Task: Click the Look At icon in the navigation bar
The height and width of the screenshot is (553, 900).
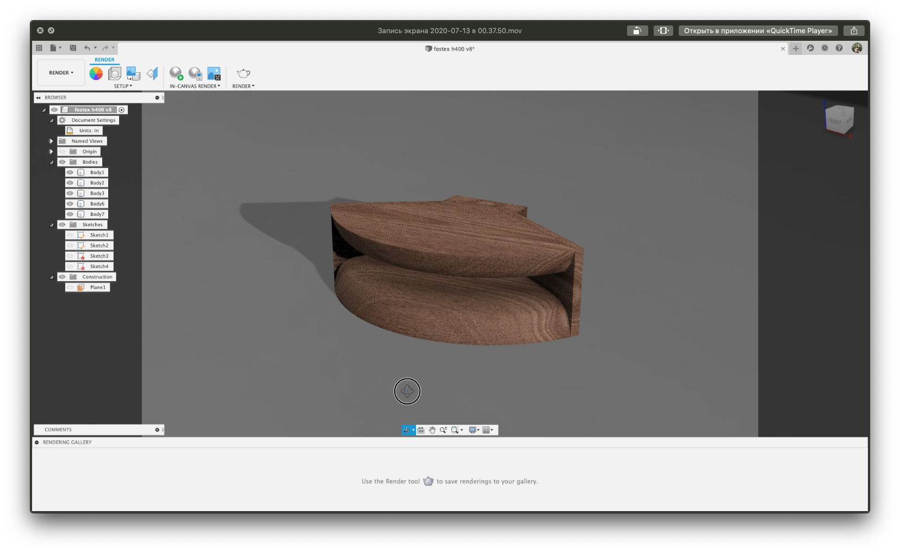Action: pos(420,430)
